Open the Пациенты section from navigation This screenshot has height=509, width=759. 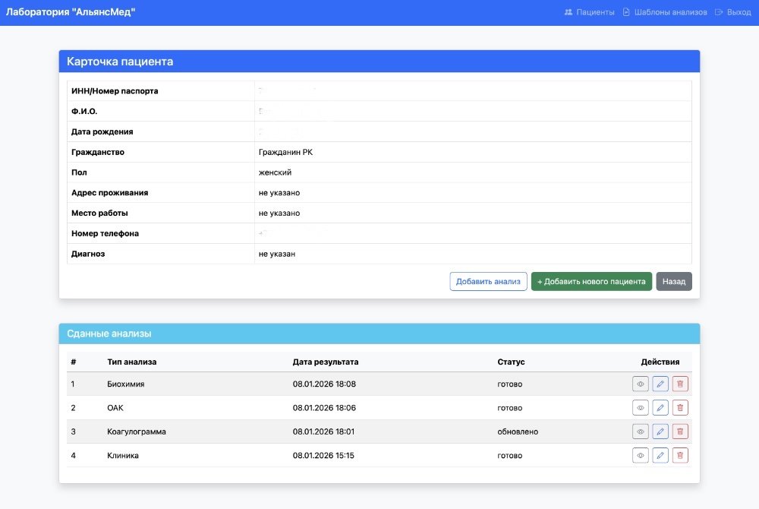(593, 11)
